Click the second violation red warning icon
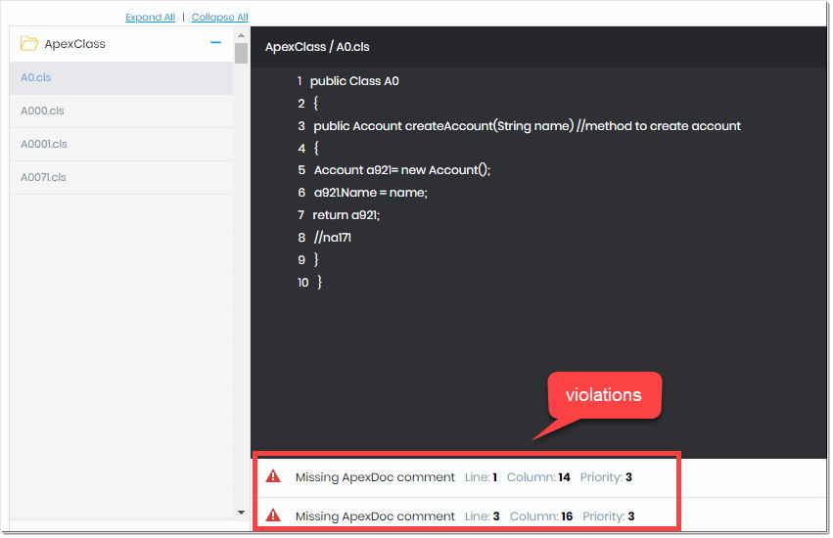Viewport: 833px width, 538px height. tap(274, 516)
